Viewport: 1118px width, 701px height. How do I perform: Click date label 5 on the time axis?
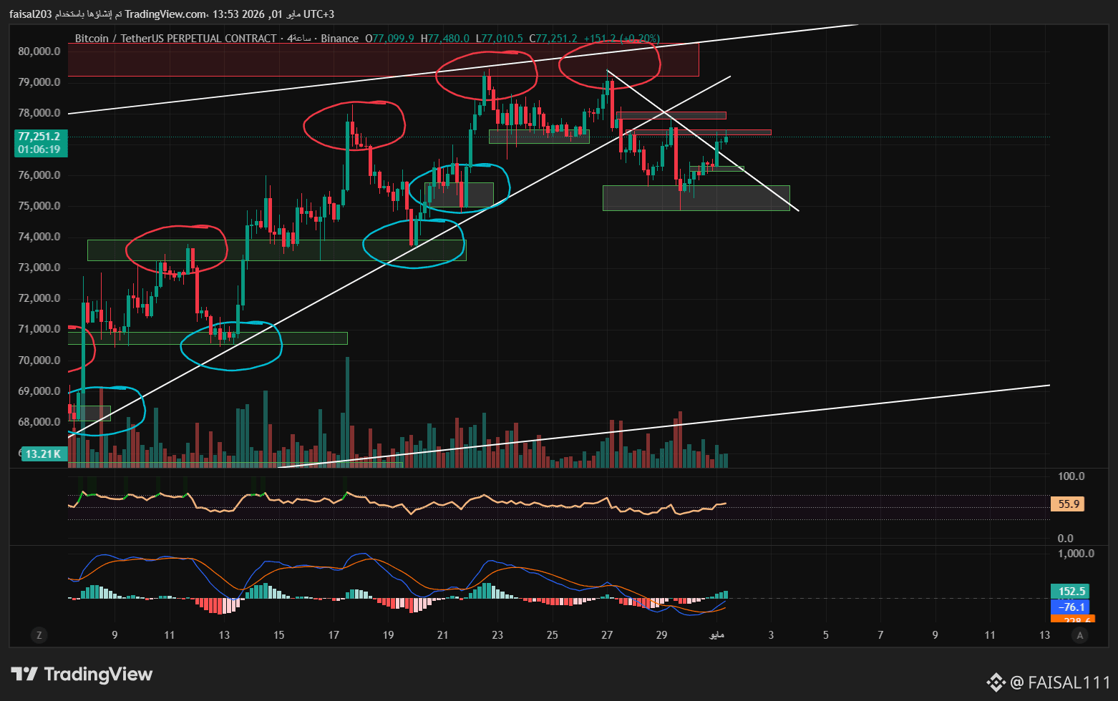click(825, 634)
